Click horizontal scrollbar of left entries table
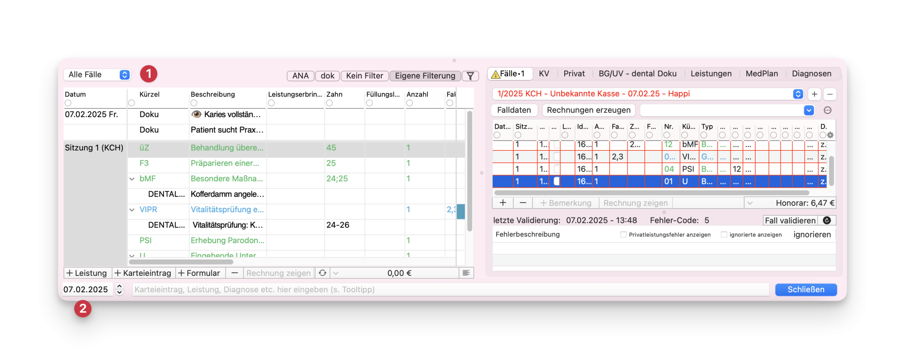 tap(181, 262)
